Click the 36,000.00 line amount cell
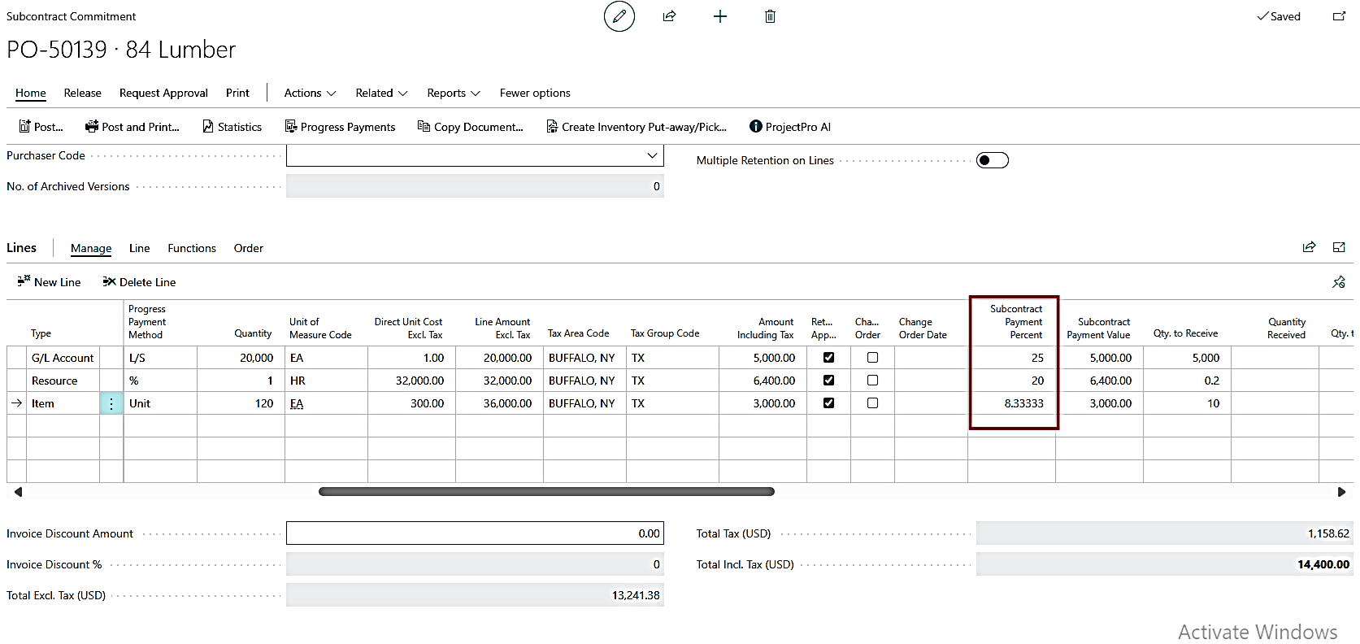The image size is (1360, 644). click(499, 403)
